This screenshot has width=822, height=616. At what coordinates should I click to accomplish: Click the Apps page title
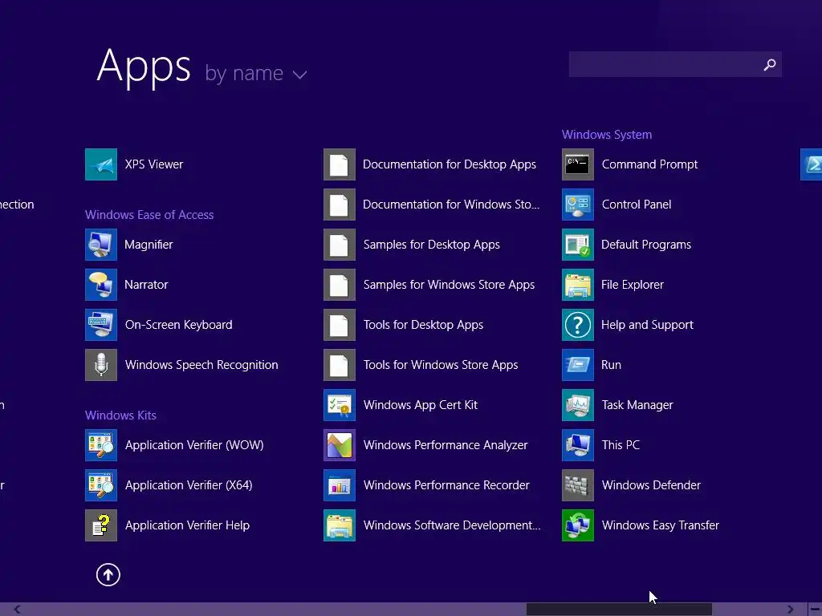(x=144, y=67)
